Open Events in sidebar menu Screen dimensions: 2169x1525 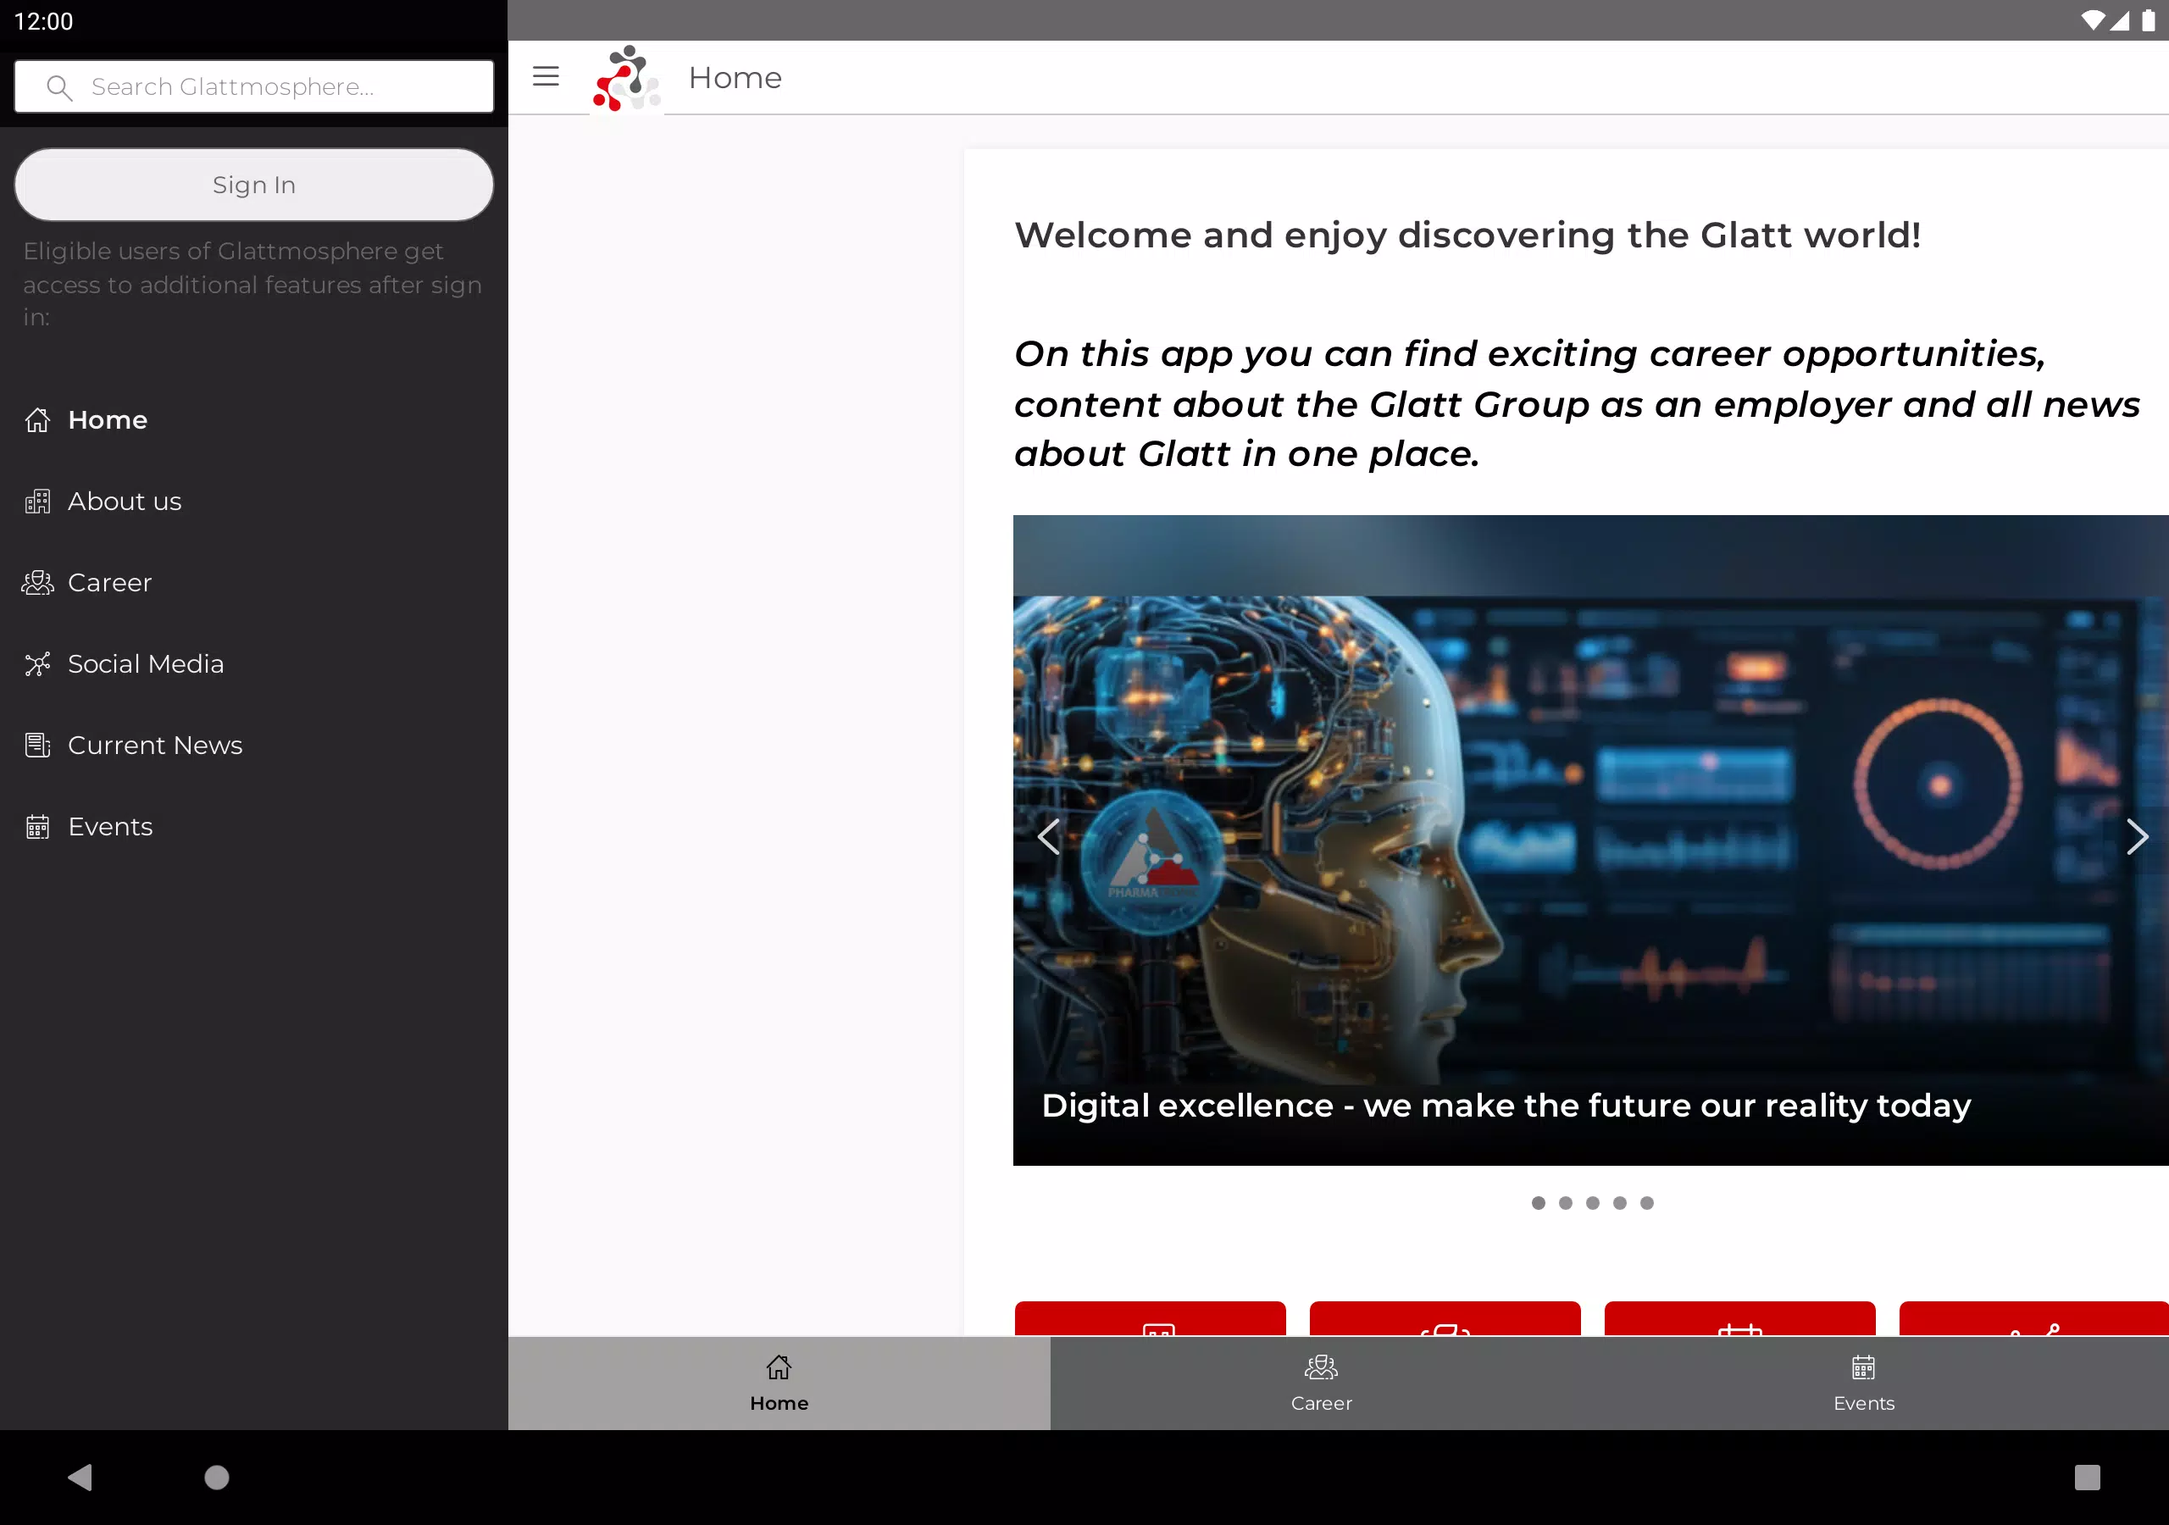tap(109, 826)
